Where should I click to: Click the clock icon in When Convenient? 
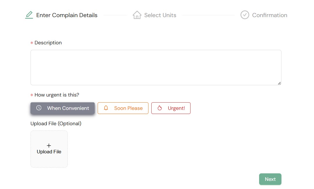pyautogui.click(x=39, y=108)
